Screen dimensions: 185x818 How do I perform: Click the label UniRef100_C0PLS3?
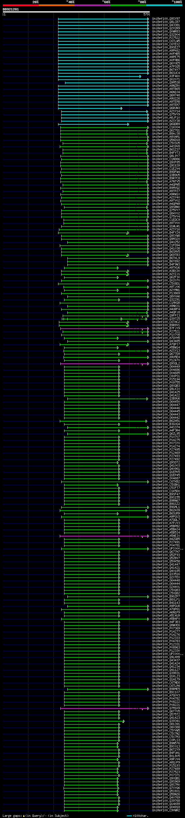click(x=166, y=740)
